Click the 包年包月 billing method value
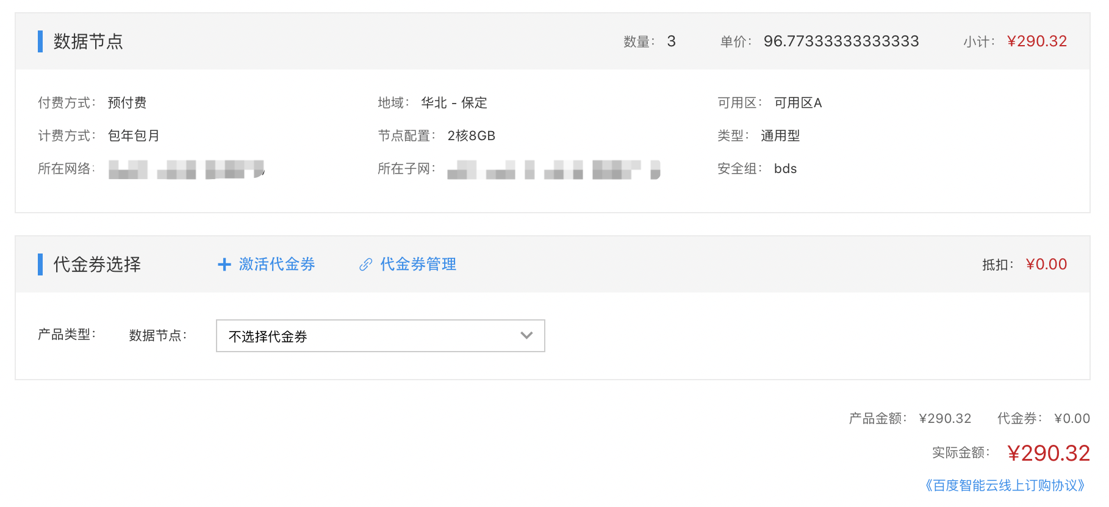Viewport: 1109px width, 507px height. pyautogui.click(x=134, y=136)
